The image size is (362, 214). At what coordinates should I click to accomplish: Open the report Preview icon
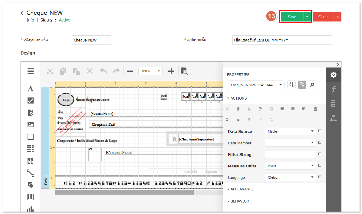coord(184,71)
